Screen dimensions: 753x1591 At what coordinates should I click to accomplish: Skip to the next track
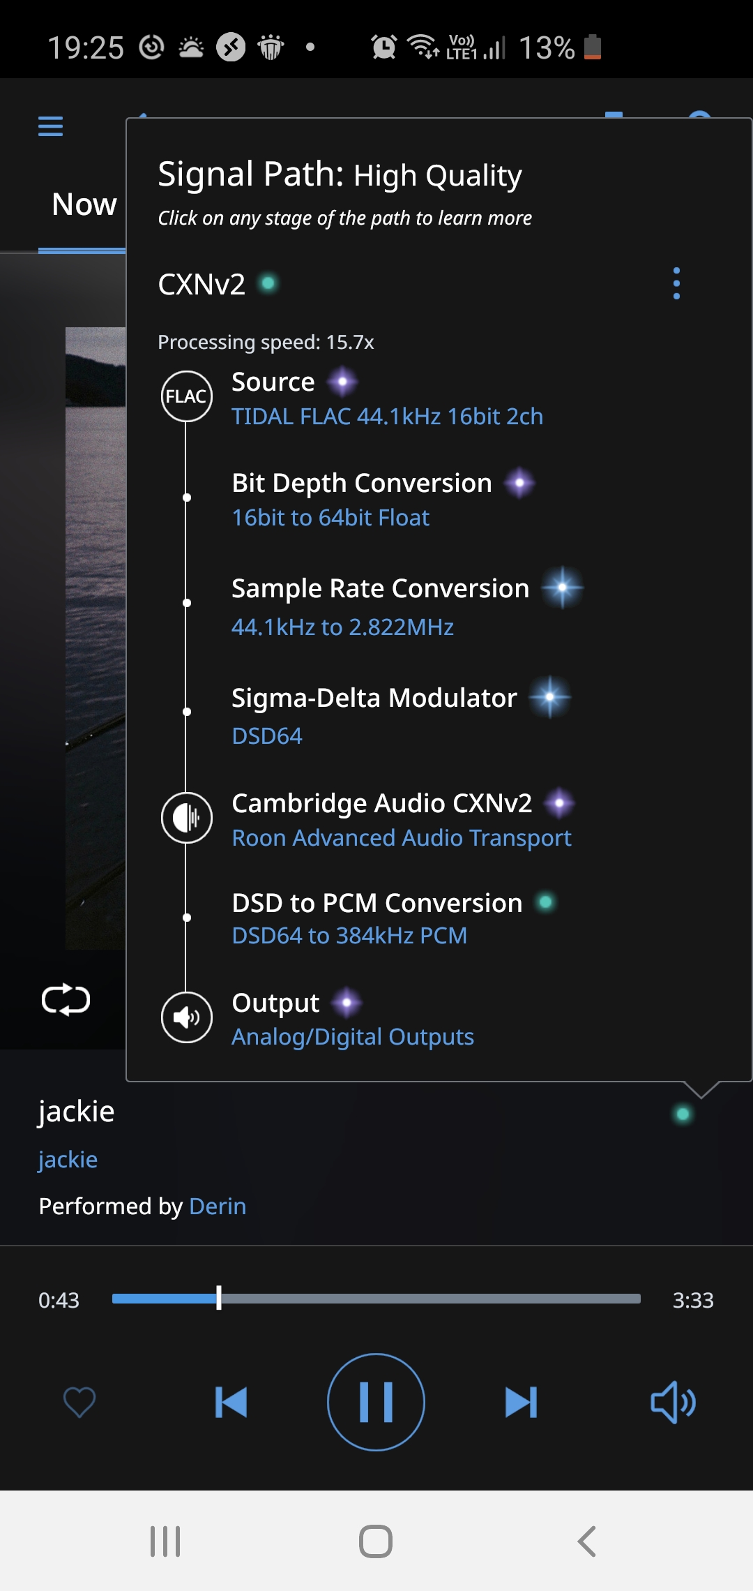(x=522, y=1401)
